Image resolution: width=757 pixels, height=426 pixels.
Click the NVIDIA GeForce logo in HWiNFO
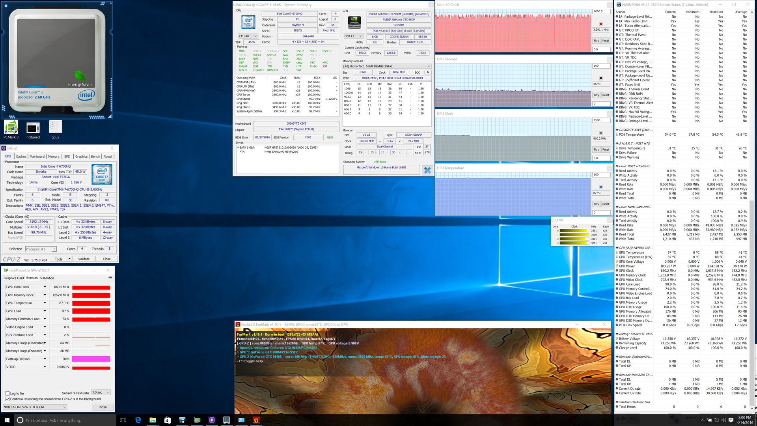click(354, 22)
